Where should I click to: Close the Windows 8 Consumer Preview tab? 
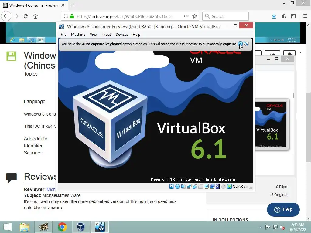(63, 5)
